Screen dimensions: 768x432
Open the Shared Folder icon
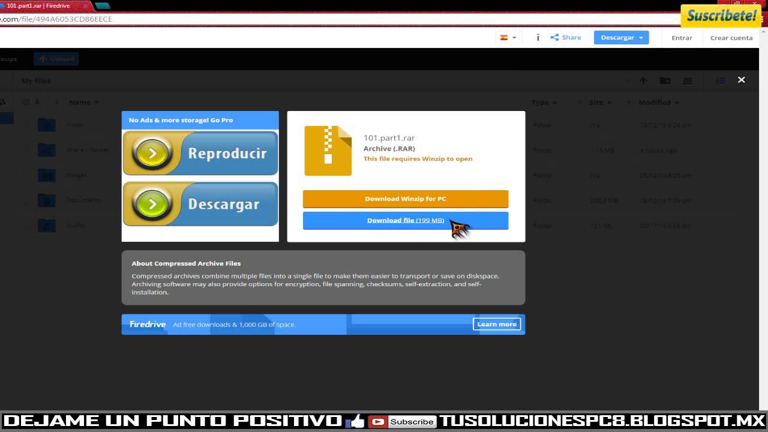[46, 150]
